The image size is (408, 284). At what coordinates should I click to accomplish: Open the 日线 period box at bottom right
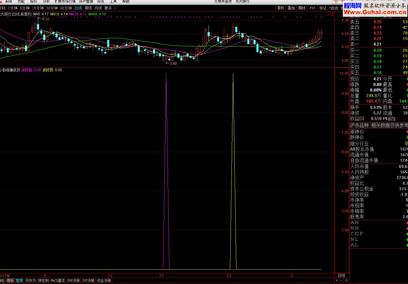pos(342,275)
